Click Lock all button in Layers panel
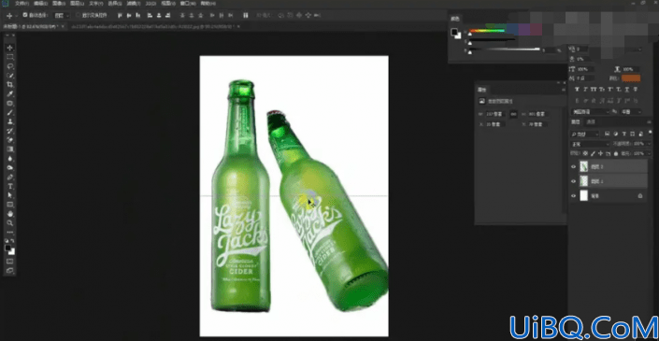Viewport: 659px width, 341px height. (616, 154)
